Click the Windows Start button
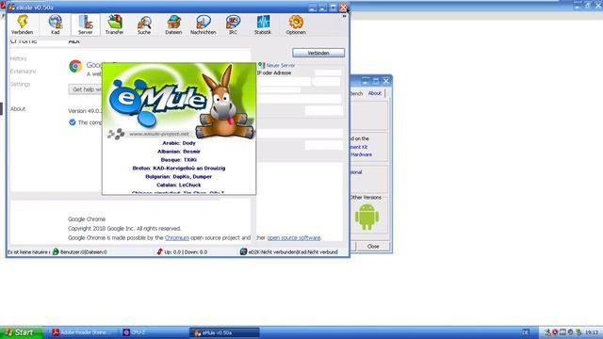This screenshot has width=603, height=339. pos(22,332)
